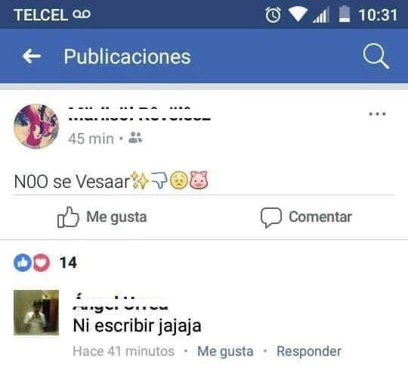Viewport: 408px width, 374px height.
Task: Tap the red heart reaction icon
Action: 41,263
